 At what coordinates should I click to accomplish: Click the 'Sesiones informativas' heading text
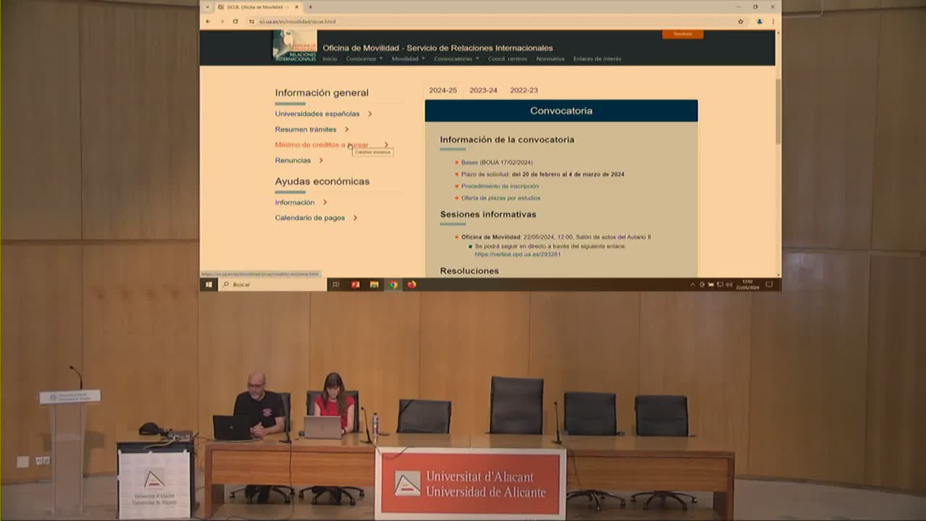point(488,214)
